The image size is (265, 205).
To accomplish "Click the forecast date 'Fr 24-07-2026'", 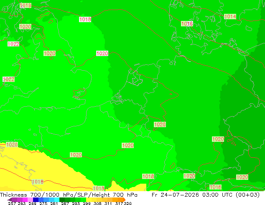I will 175,195.
